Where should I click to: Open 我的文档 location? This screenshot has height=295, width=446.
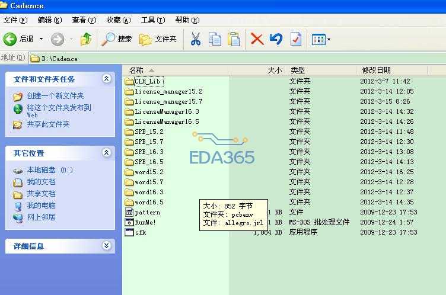tap(41, 182)
